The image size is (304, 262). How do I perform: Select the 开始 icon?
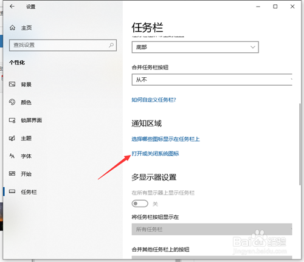pos(12,174)
